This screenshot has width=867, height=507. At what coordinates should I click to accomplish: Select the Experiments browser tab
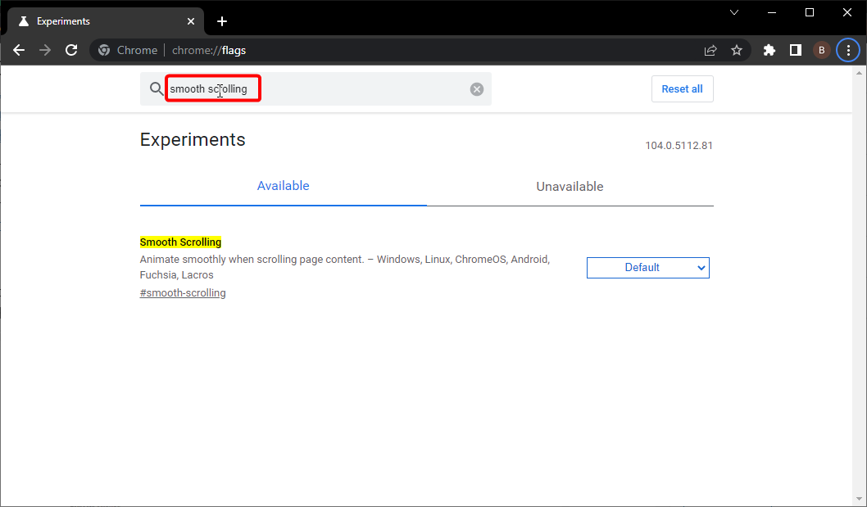tap(105, 21)
